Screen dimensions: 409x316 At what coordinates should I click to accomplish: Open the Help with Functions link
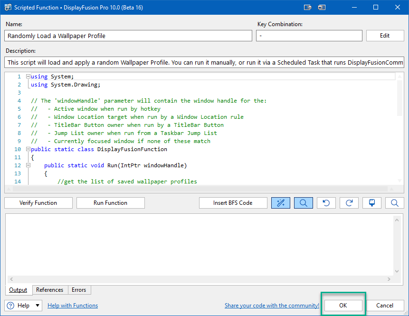click(73, 306)
